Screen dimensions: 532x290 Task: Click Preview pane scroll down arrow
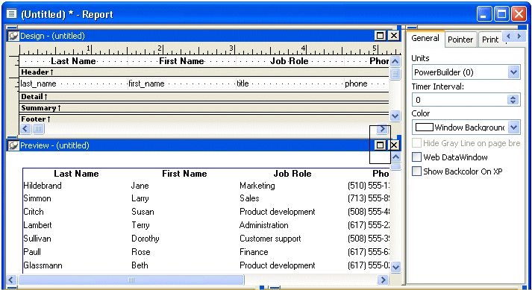395,267
